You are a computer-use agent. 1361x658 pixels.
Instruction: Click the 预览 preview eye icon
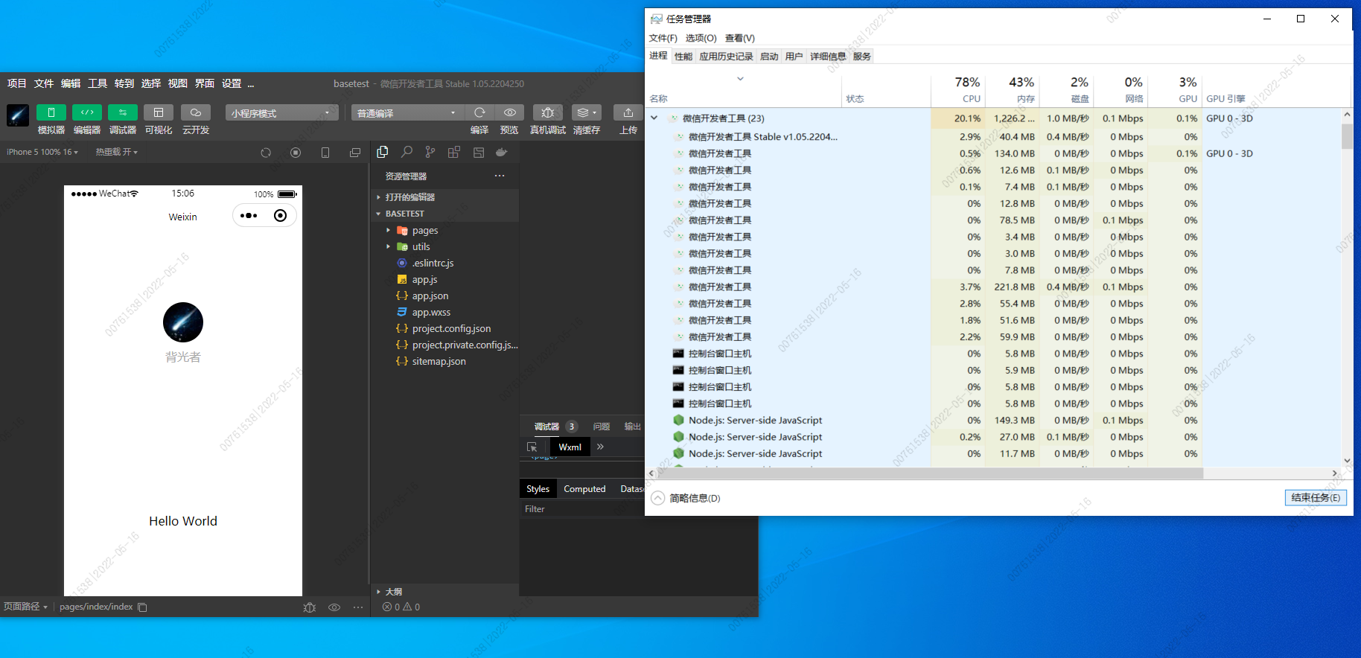tap(509, 112)
